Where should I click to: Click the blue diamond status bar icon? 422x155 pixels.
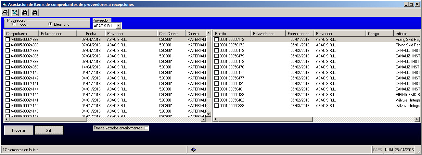tap(194, 149)
